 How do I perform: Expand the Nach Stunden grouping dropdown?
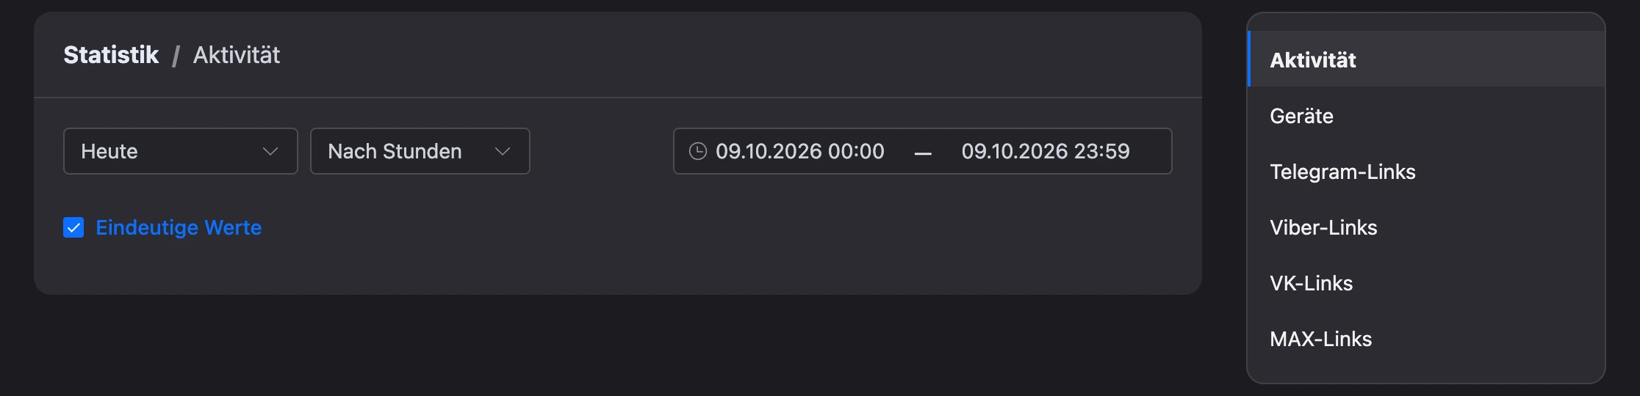(x=420, y=151)
